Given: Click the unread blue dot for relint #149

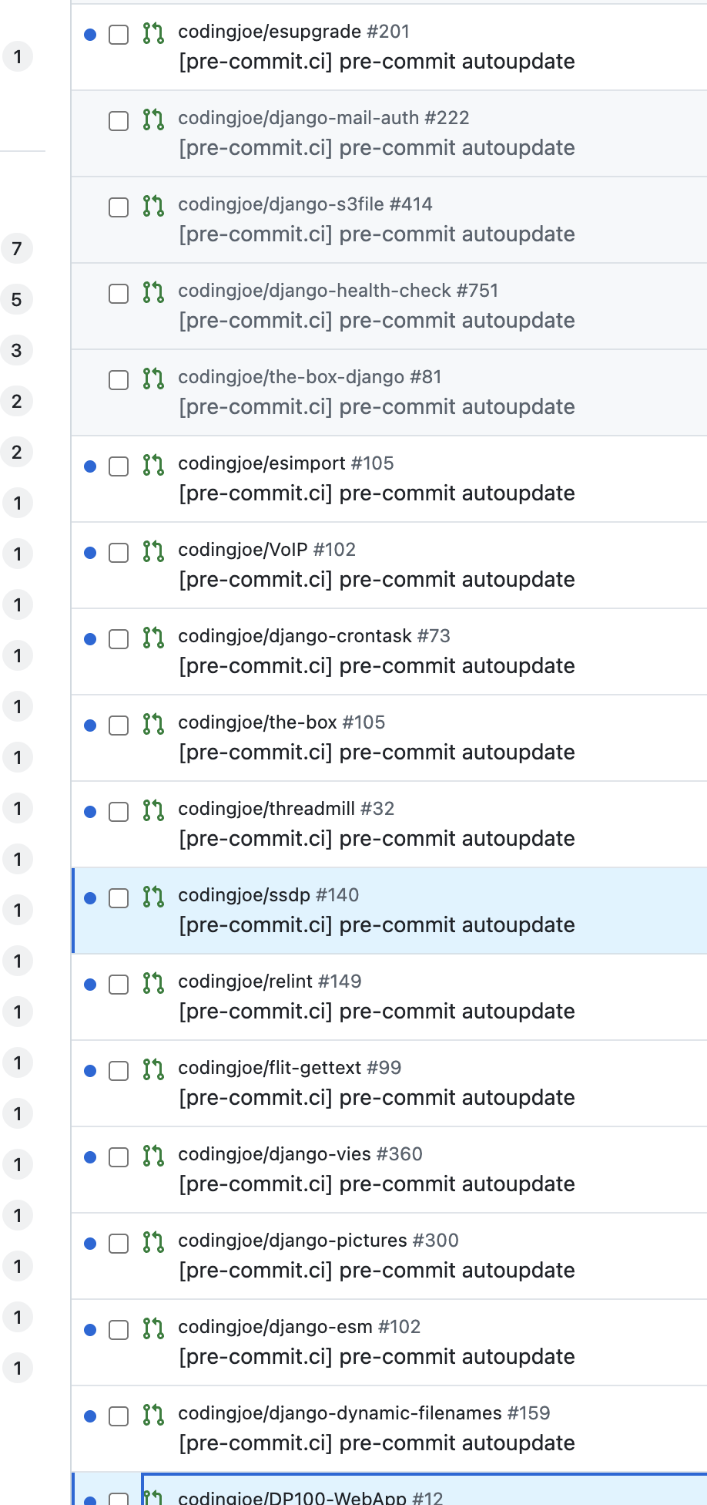Looking at the screenshot, I should [x=90, y=985].
